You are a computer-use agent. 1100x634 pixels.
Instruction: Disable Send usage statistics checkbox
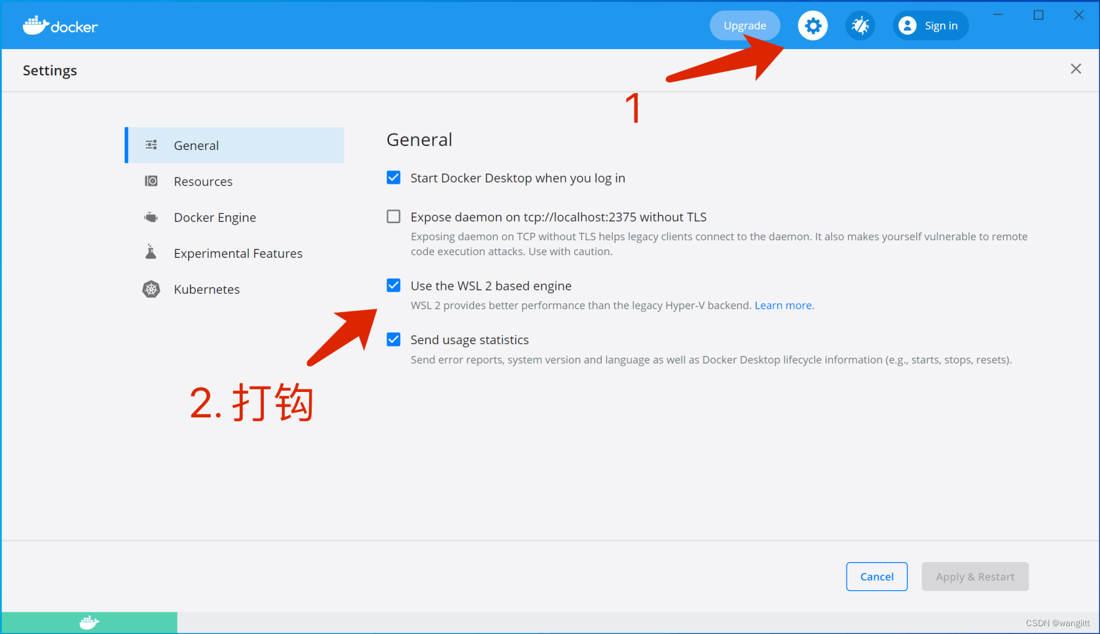tap(394, 339)
